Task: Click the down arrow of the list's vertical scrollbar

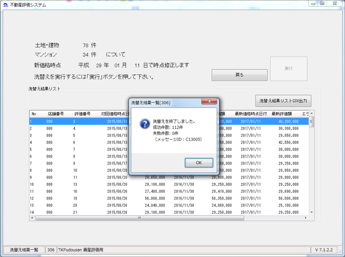Action: click(x=311, y=212)
